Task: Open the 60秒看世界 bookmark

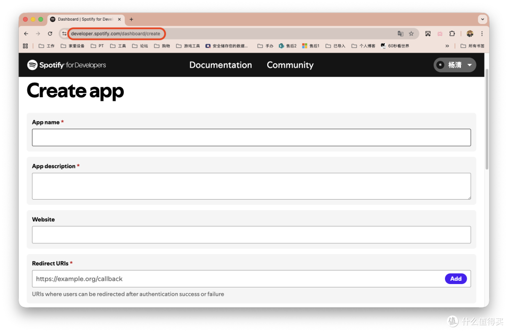Action: pos(395,46)
